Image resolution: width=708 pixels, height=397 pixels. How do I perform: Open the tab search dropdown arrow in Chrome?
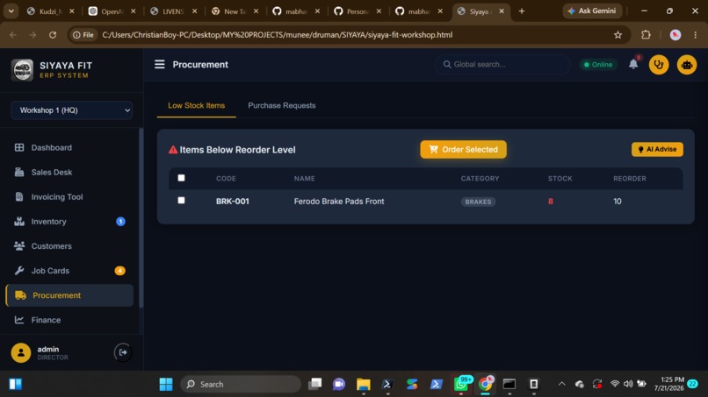[x=11, y=11]
